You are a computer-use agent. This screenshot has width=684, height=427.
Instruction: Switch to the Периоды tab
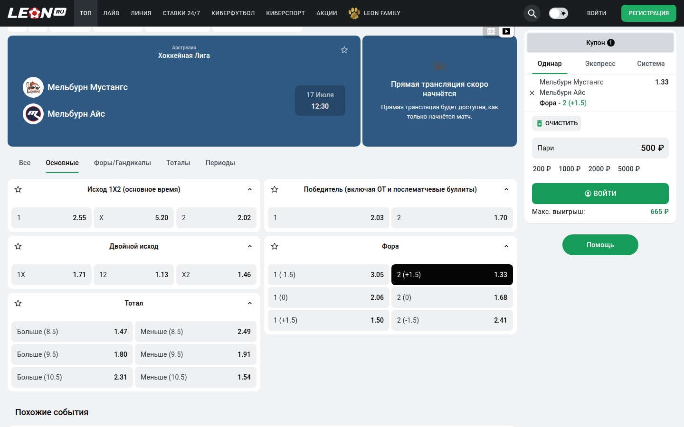click(220, 163)
